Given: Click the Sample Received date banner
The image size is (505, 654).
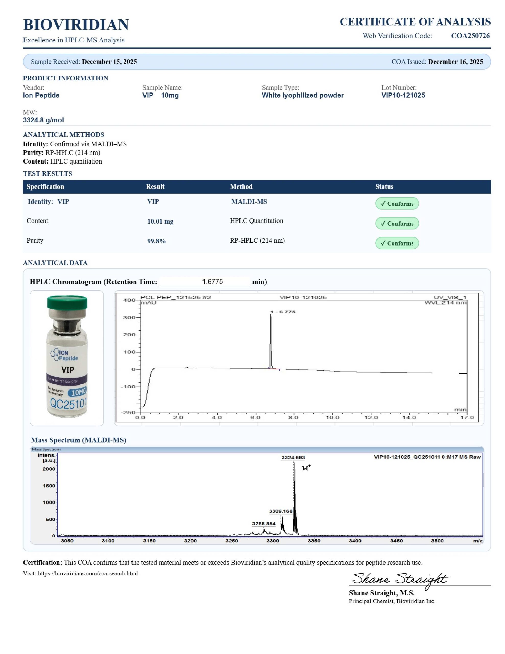Looking at the screenshot, I should point(84,62).
